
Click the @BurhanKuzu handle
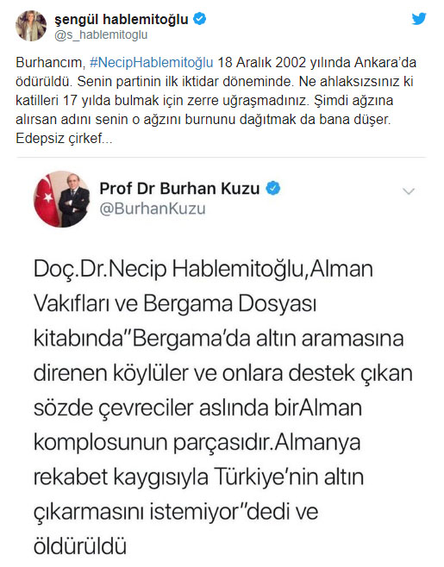coord(153,209)
